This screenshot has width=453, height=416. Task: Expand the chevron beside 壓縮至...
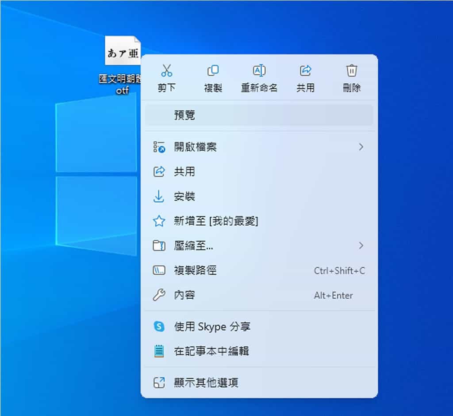point(361,246)
